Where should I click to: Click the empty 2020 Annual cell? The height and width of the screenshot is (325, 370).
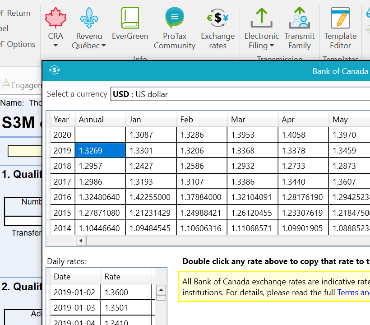point(100,135)
